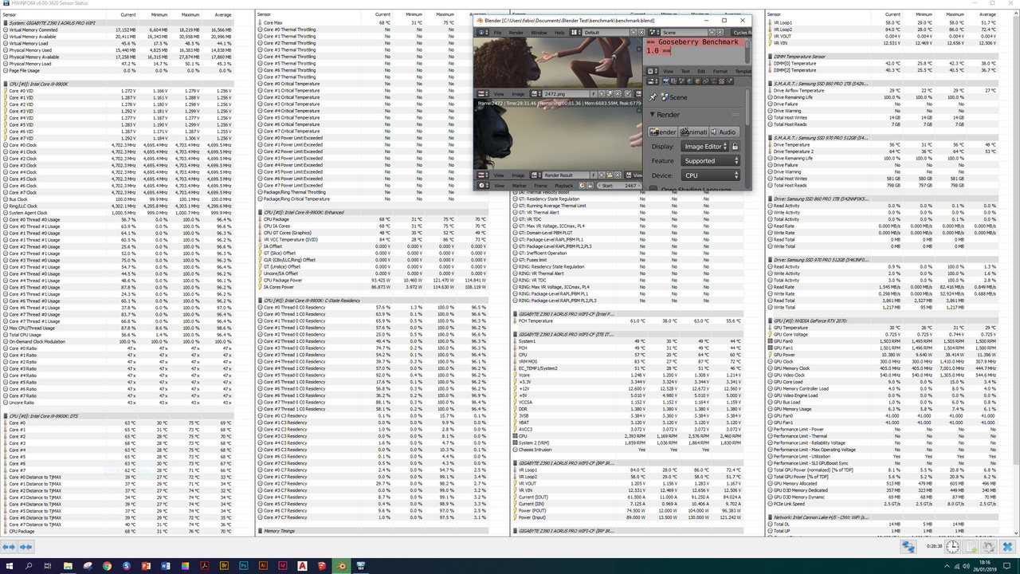Select the Render properties tab icon
The height and width of the screenshot is (574, 1020).
click(665, 81)
